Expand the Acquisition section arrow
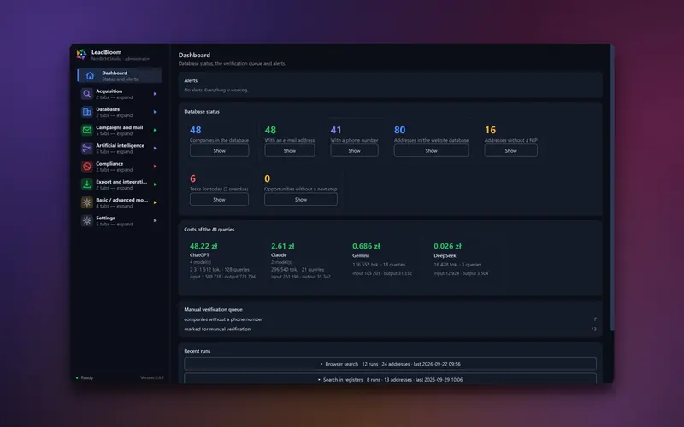684x427 pixels. coord(155,94)
